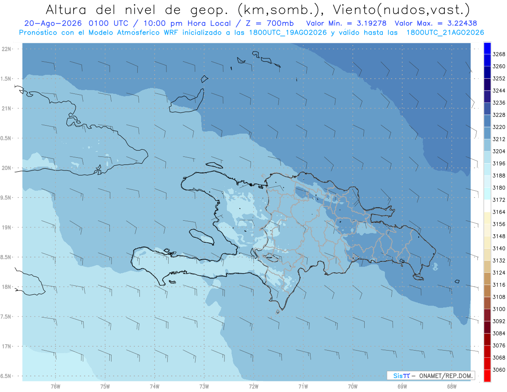Click the 3060 legend value

499,370
